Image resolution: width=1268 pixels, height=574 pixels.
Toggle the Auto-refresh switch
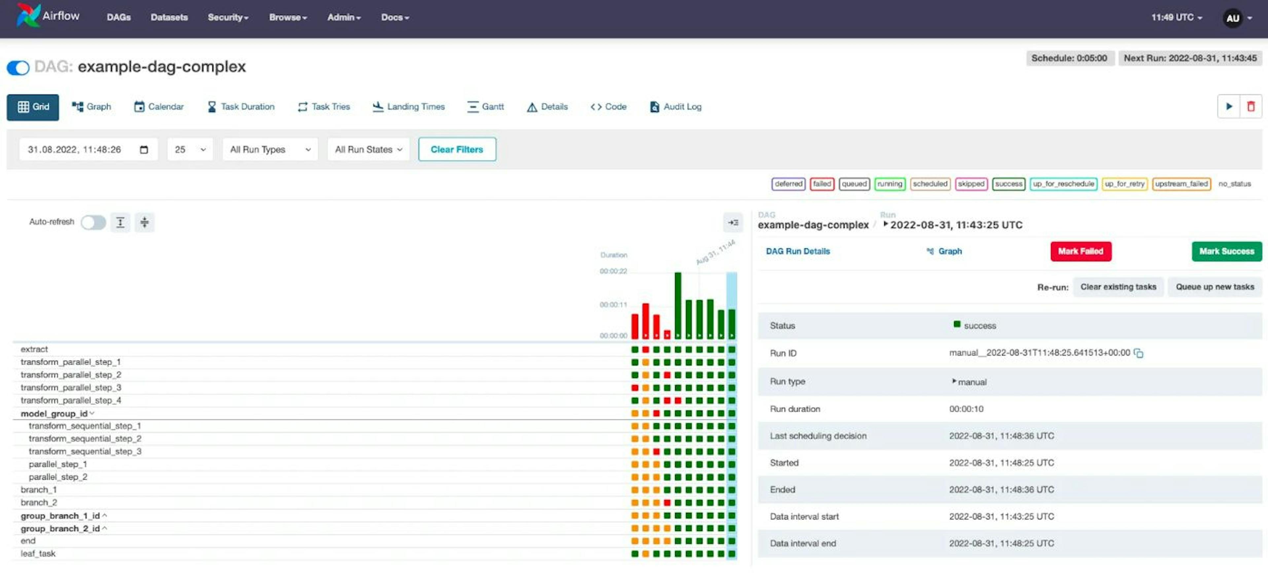92,221
